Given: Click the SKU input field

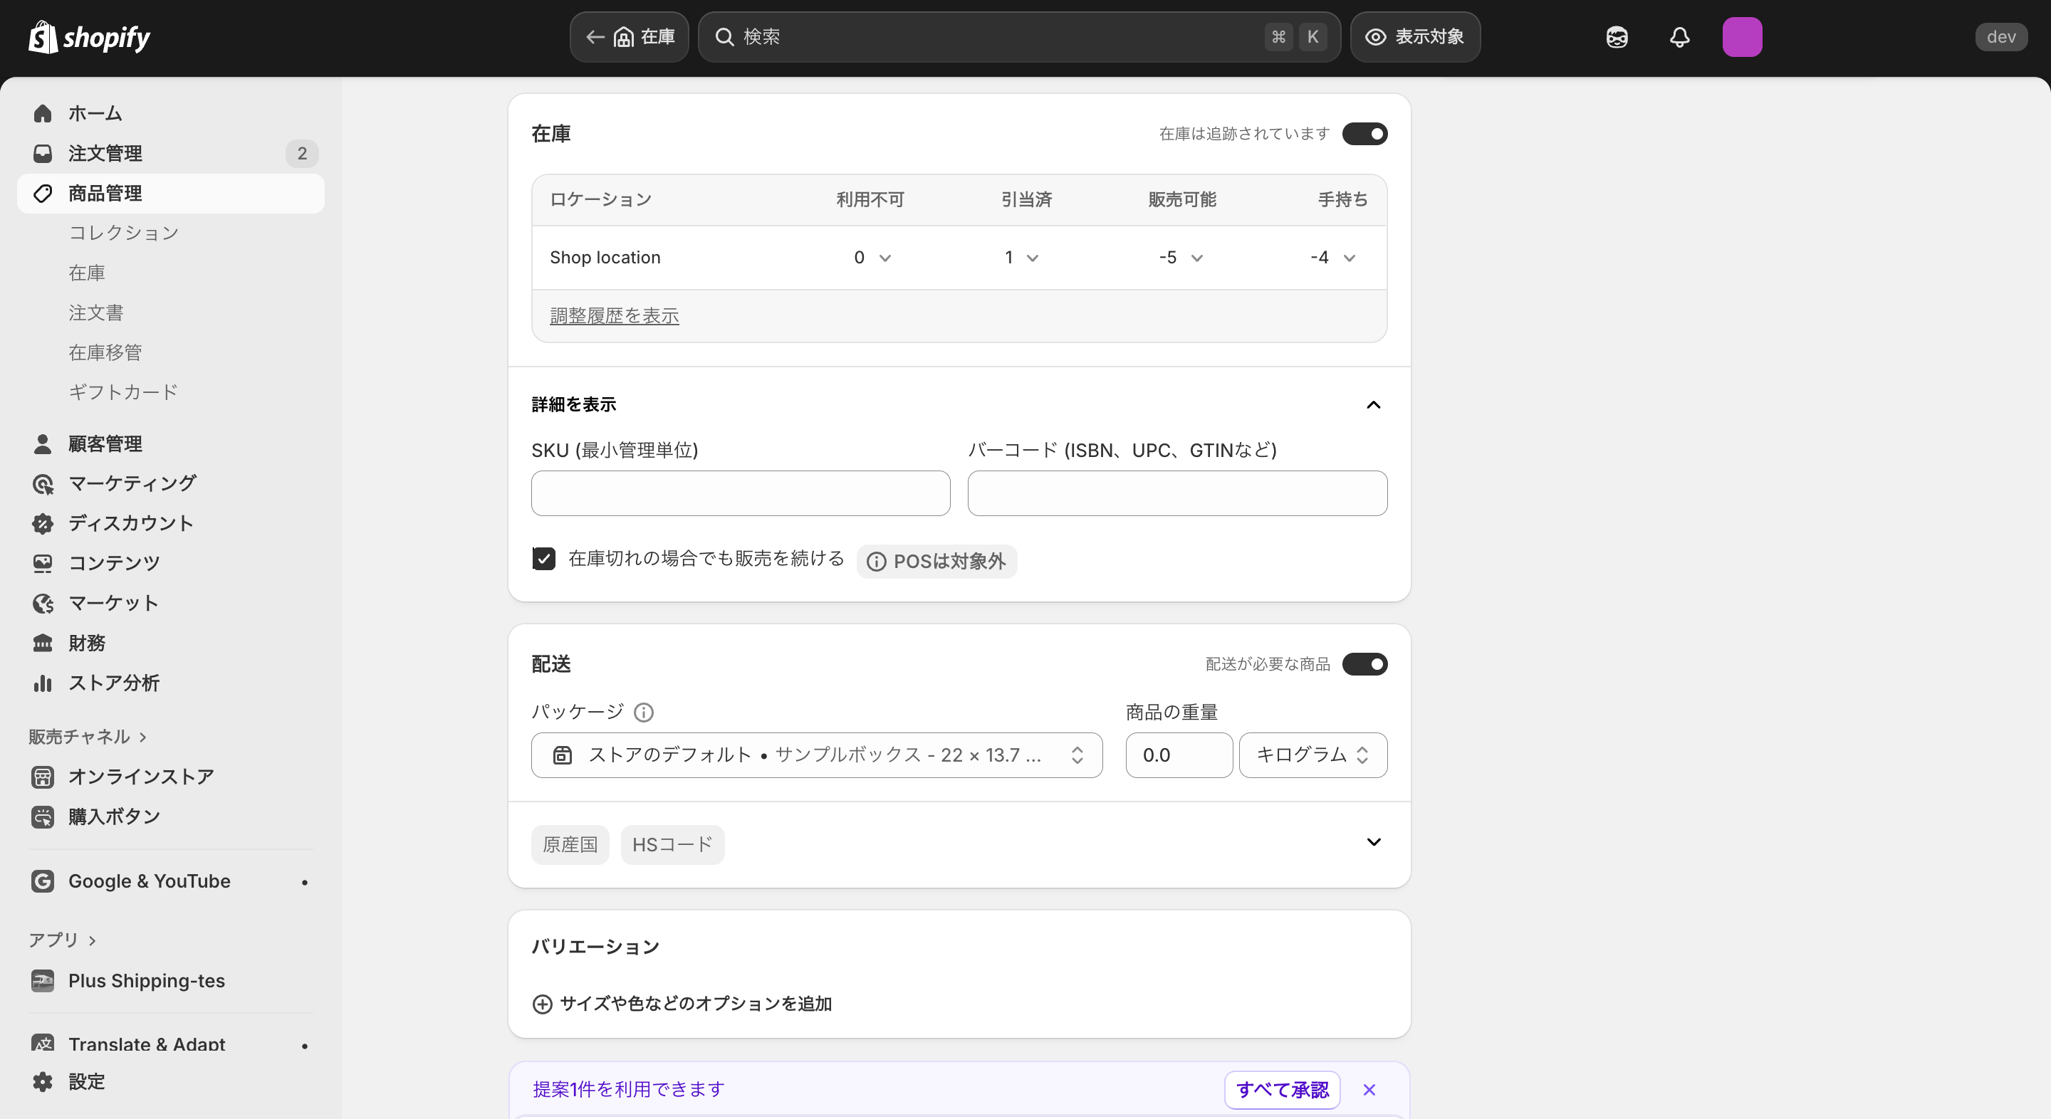Looking at the screenshot, I should pyautogui.click(x=740, y=493).
